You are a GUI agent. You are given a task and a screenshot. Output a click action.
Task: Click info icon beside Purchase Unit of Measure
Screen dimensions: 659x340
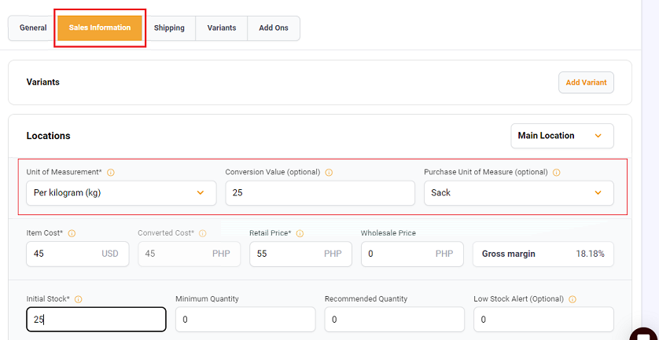[x=557, y=173]
